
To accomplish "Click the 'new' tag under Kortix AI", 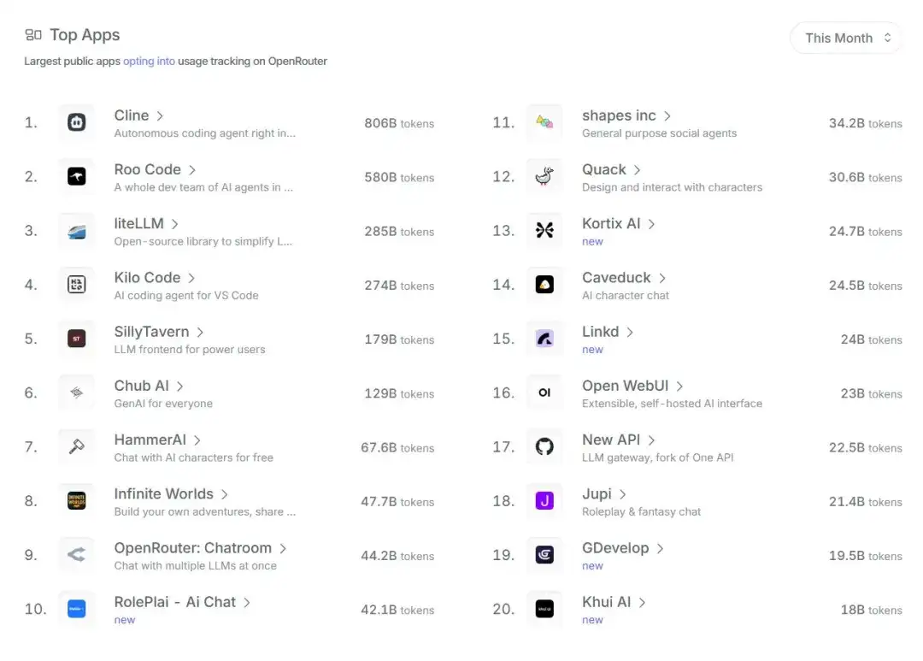I will [x=593, y=241].
